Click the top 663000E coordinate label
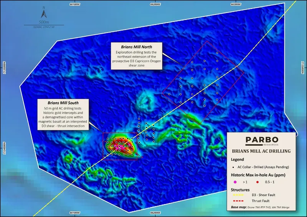This screenshot has width=307, height=217. [236, 4]
